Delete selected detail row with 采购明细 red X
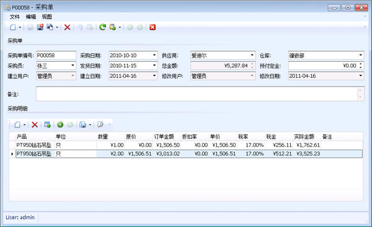The image size is (372, 227). coord(35,124)
